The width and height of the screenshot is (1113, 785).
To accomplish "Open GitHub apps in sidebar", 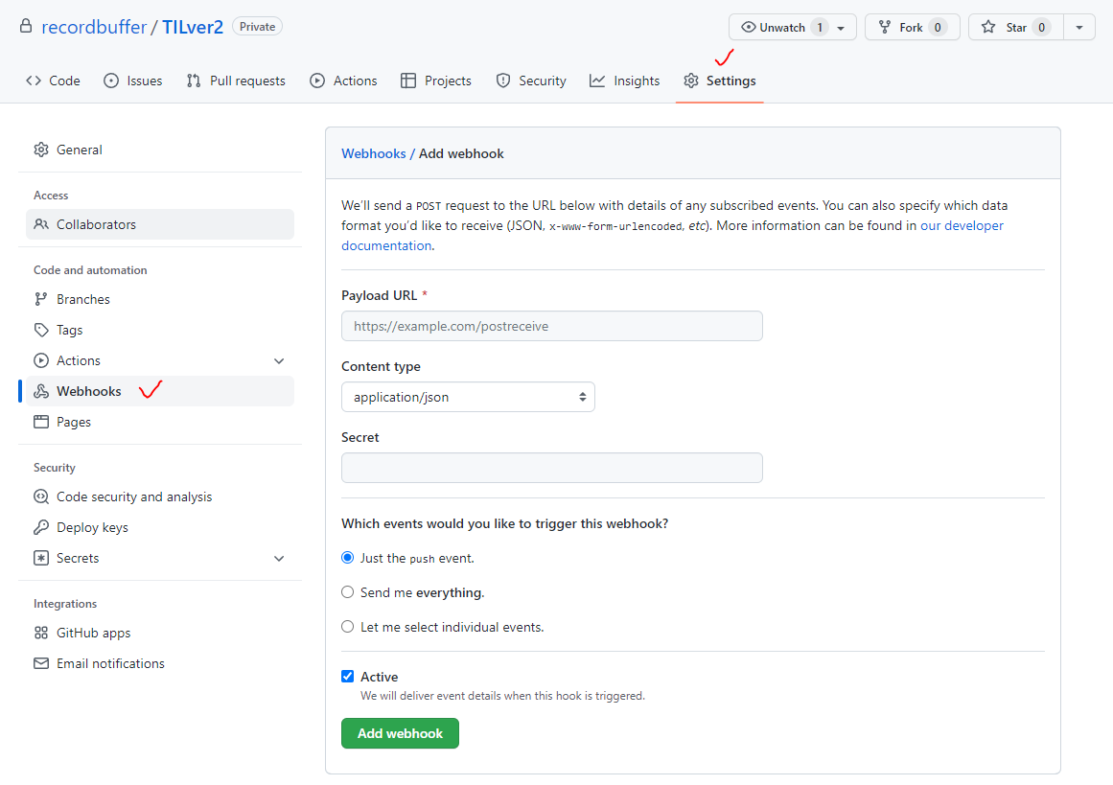I will pos(160,634).
